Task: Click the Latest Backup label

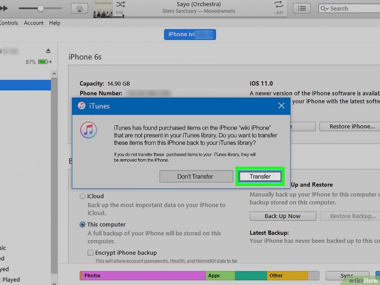Action: tap(269, 233)
